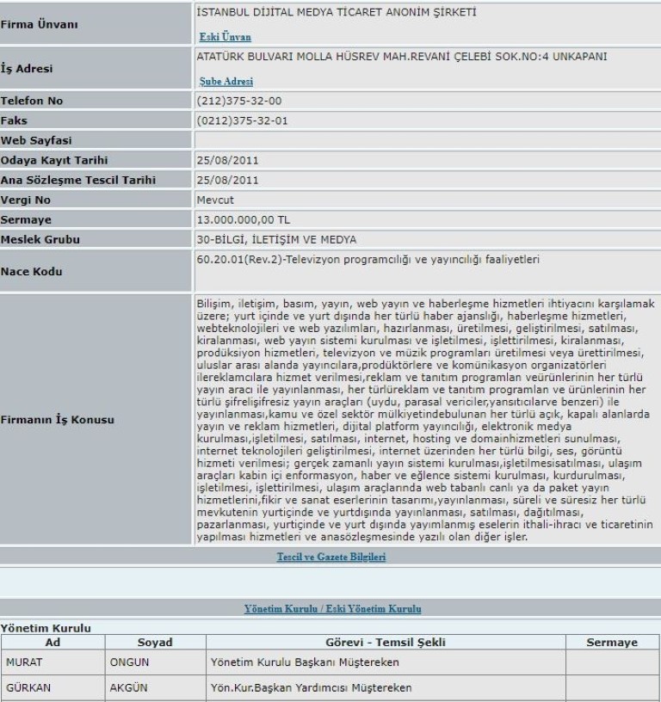Select the MURAT first name cell
Viewport: 661px width, 702px height.
click(22, 665)
